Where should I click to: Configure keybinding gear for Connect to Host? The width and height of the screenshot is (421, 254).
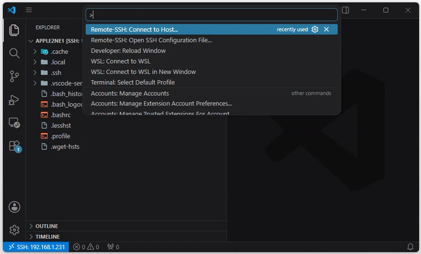pyautogui.click(x=315, y=29)
